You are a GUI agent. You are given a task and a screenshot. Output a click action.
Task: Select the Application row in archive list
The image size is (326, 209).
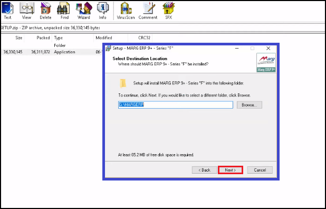click(52, 52)
